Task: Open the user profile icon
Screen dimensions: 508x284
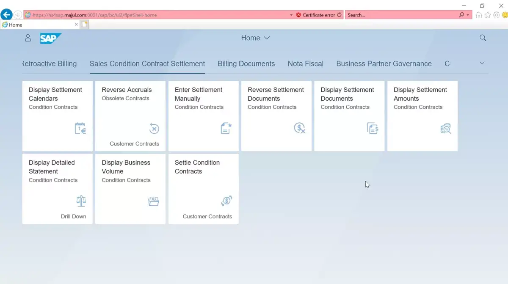Action: (28, 38)
